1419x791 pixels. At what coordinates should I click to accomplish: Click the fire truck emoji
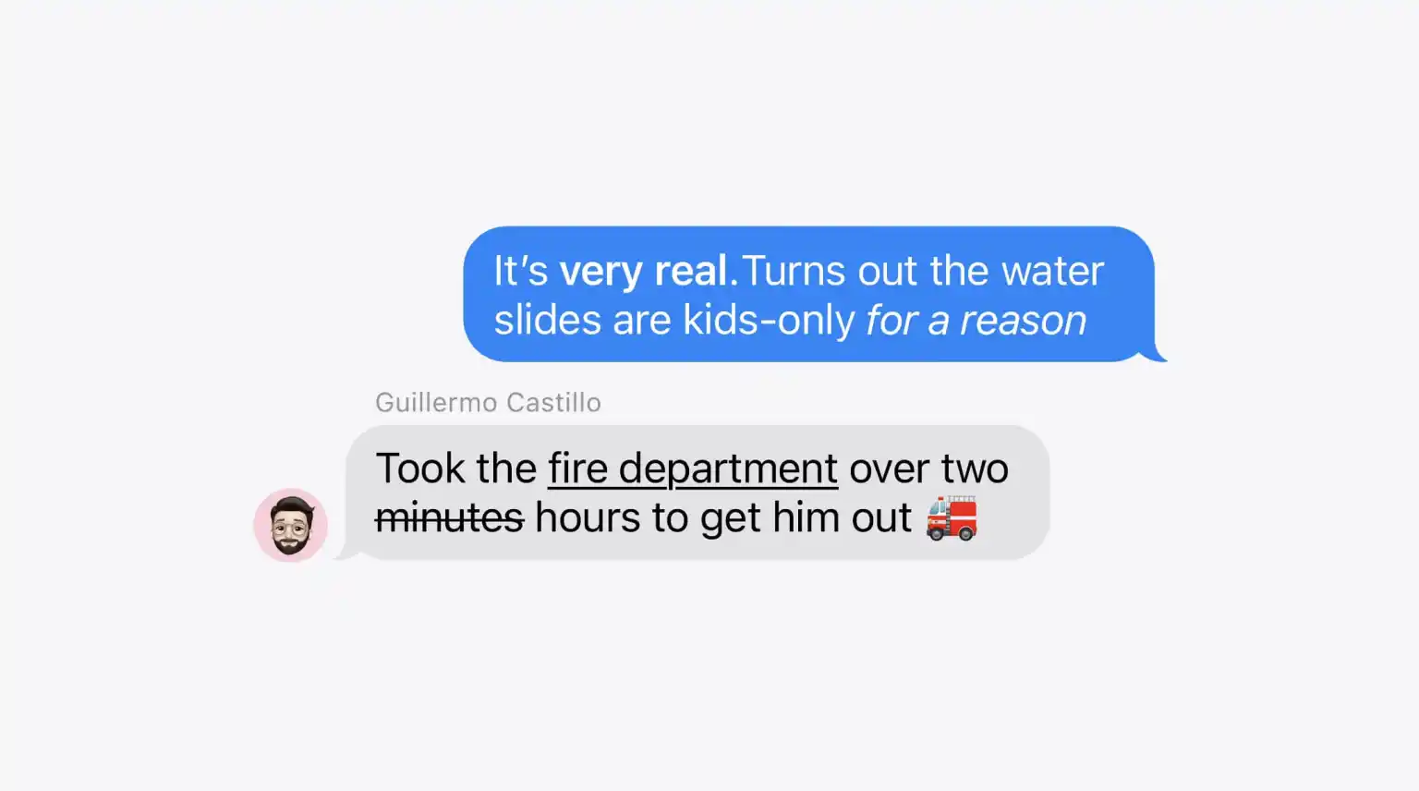tap(952, 517)
